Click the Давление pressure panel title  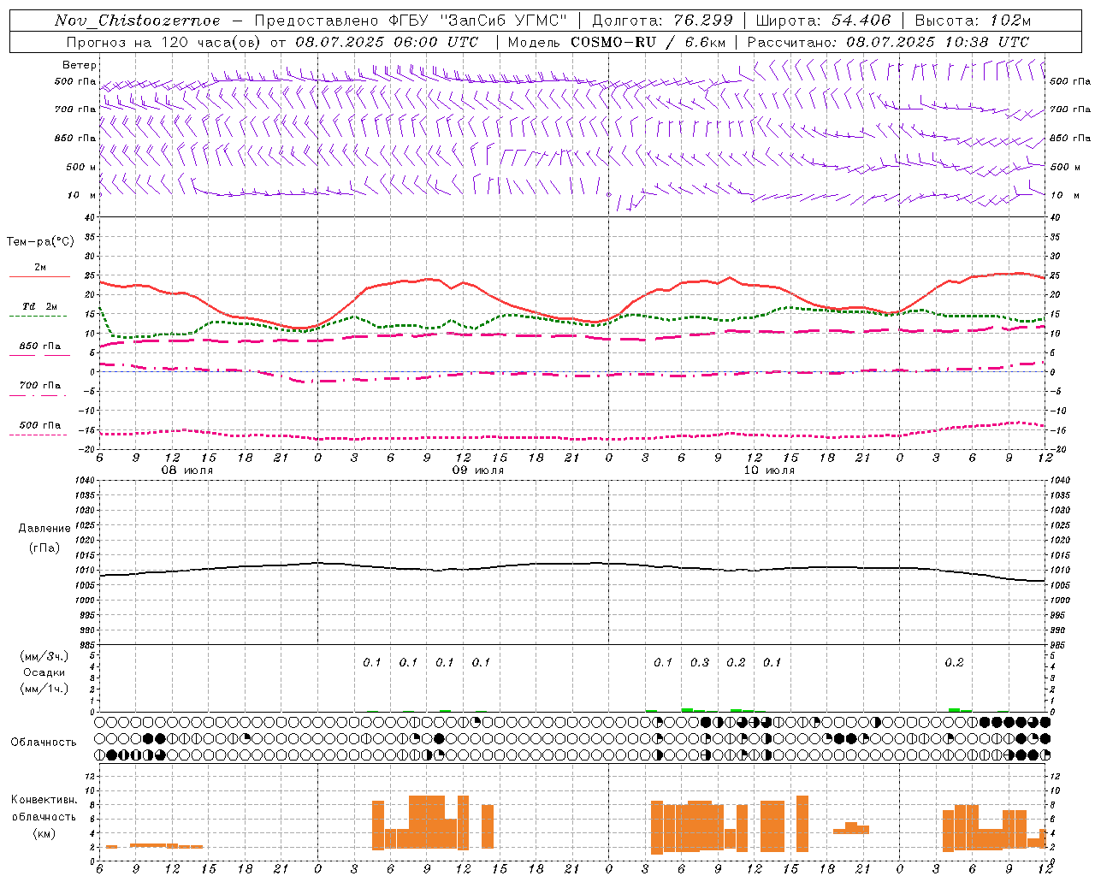[44, 529]
